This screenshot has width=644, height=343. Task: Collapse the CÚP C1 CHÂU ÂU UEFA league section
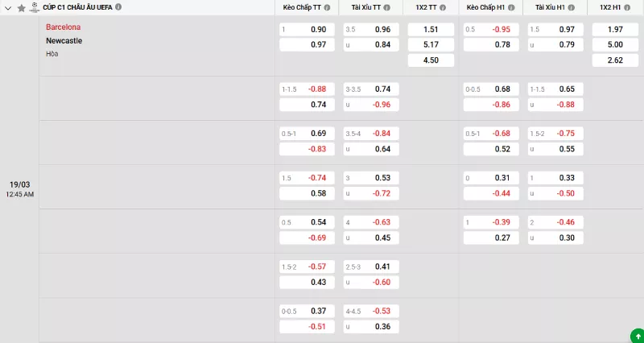pyautogui.click(x=9, y=7)
